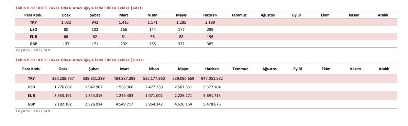The height and width of the screenshot is (126, 408).
Task: Click the Kaynak: KKTCMB note under Table B.17
Action: tap(33, 111)
